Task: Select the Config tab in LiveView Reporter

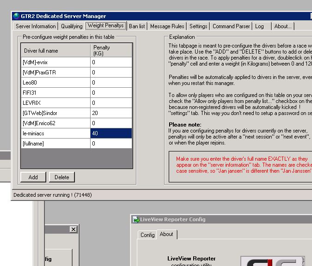Action: pyautogui.click(x=147, y=235)
